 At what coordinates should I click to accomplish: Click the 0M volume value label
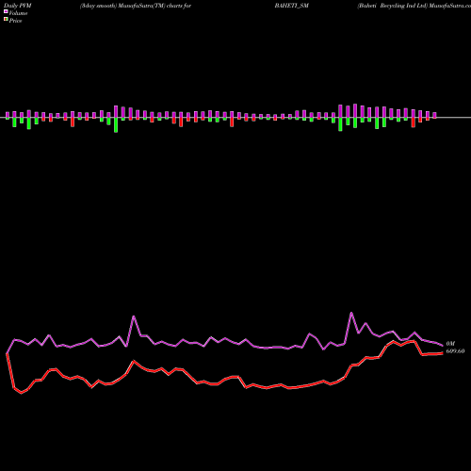pyautogui.click(x=450, y=344)
